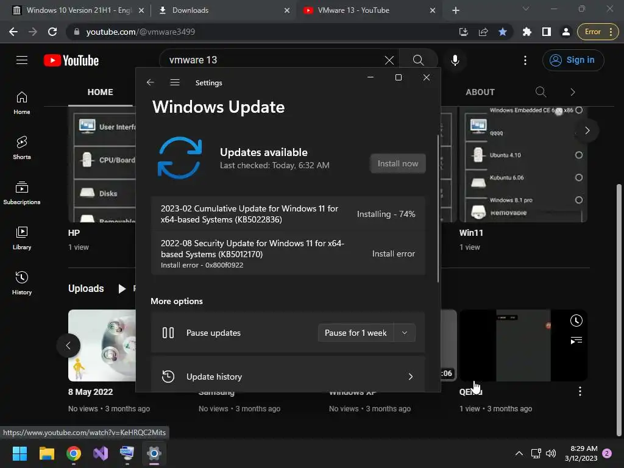This screenshot has width=624, height=468.
Task: Click the YouTube page scrollbar
Action: tap(619, 310)
